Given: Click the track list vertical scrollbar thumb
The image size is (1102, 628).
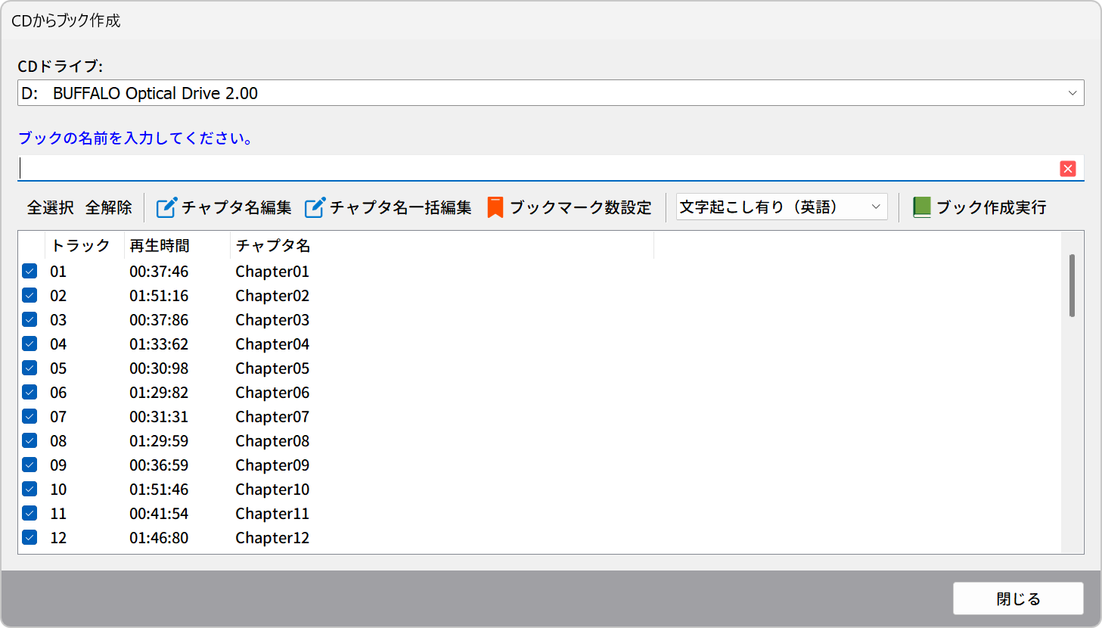Looking at the screenshot, I should (x=1072, y=285).
